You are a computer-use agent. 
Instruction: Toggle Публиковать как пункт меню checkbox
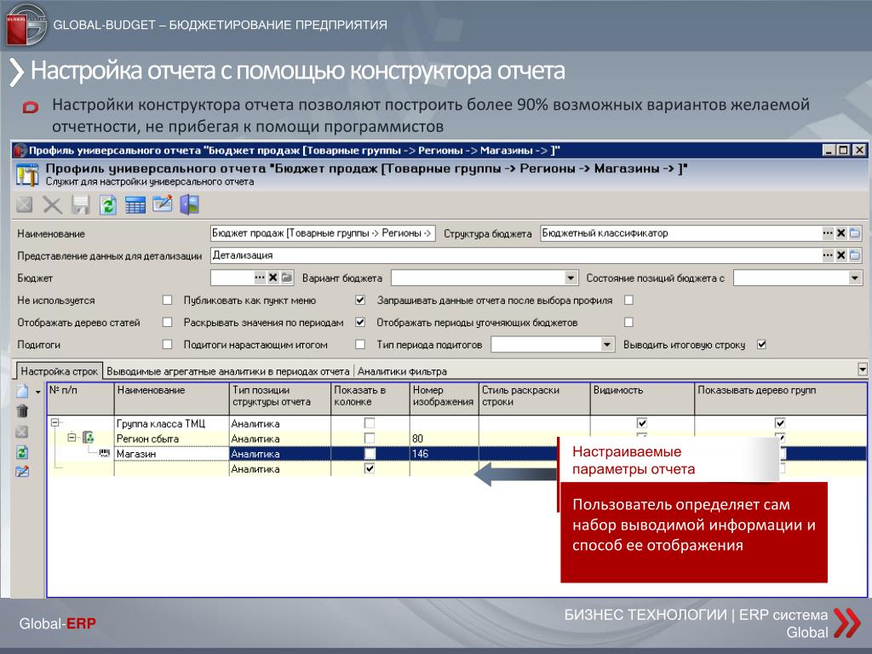360,301
